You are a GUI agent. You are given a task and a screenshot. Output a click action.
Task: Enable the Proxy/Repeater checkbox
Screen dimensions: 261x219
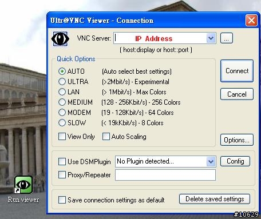(x=62, y=174)
